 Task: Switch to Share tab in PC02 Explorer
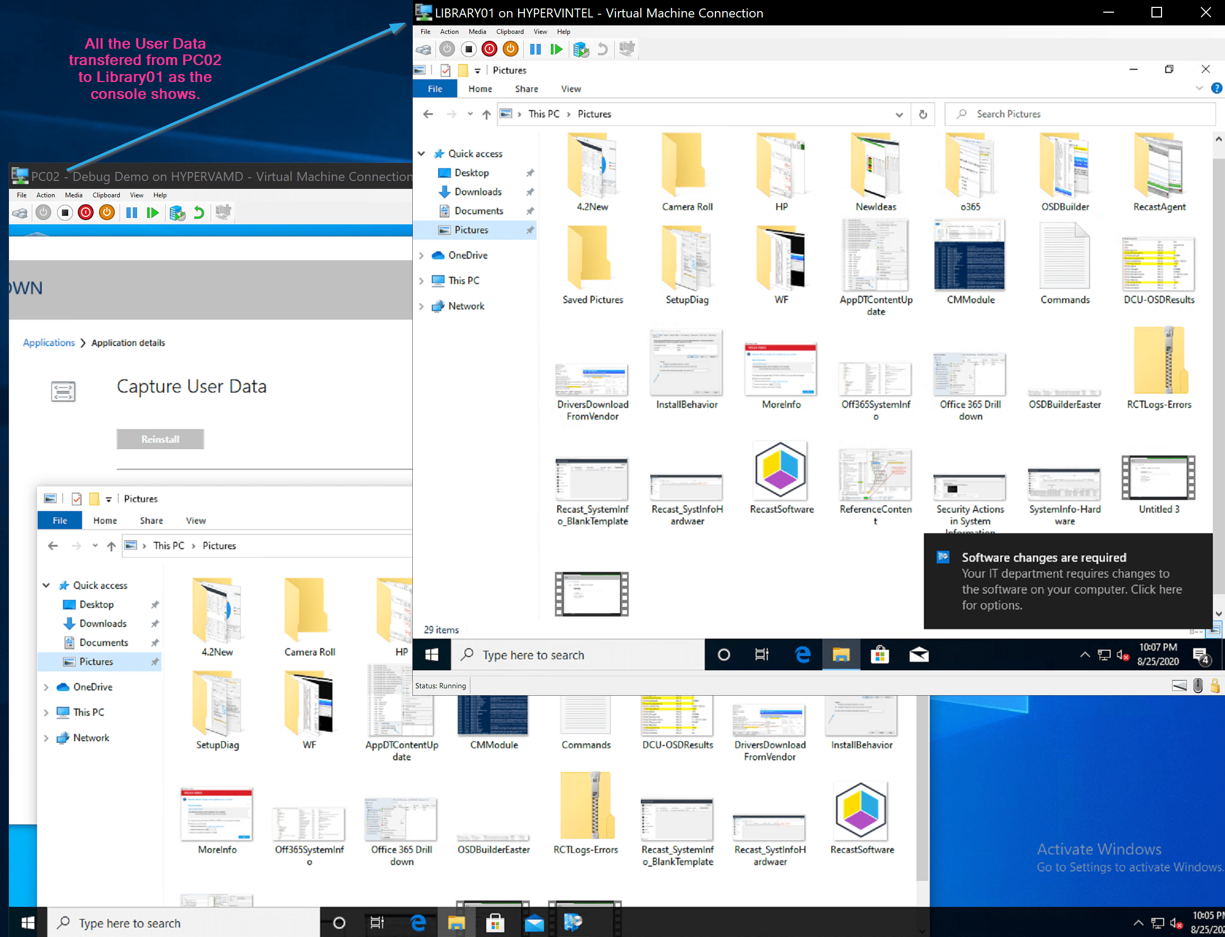pyautogui.click(x=151, y=521)
